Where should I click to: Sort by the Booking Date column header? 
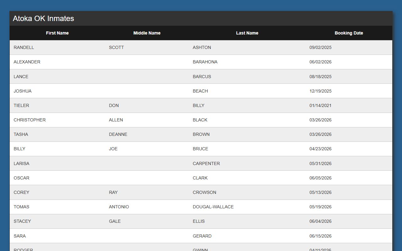pos(349,33)
